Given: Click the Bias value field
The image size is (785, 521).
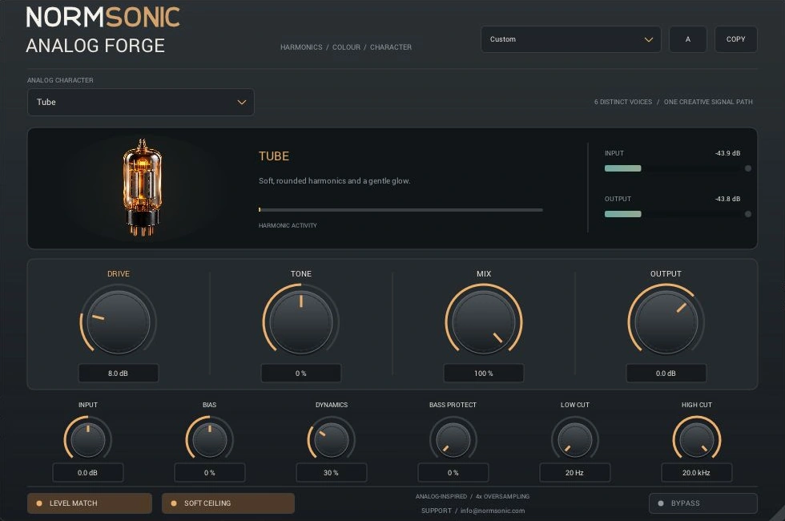Looking at the screenshot, I should (209, 472).
